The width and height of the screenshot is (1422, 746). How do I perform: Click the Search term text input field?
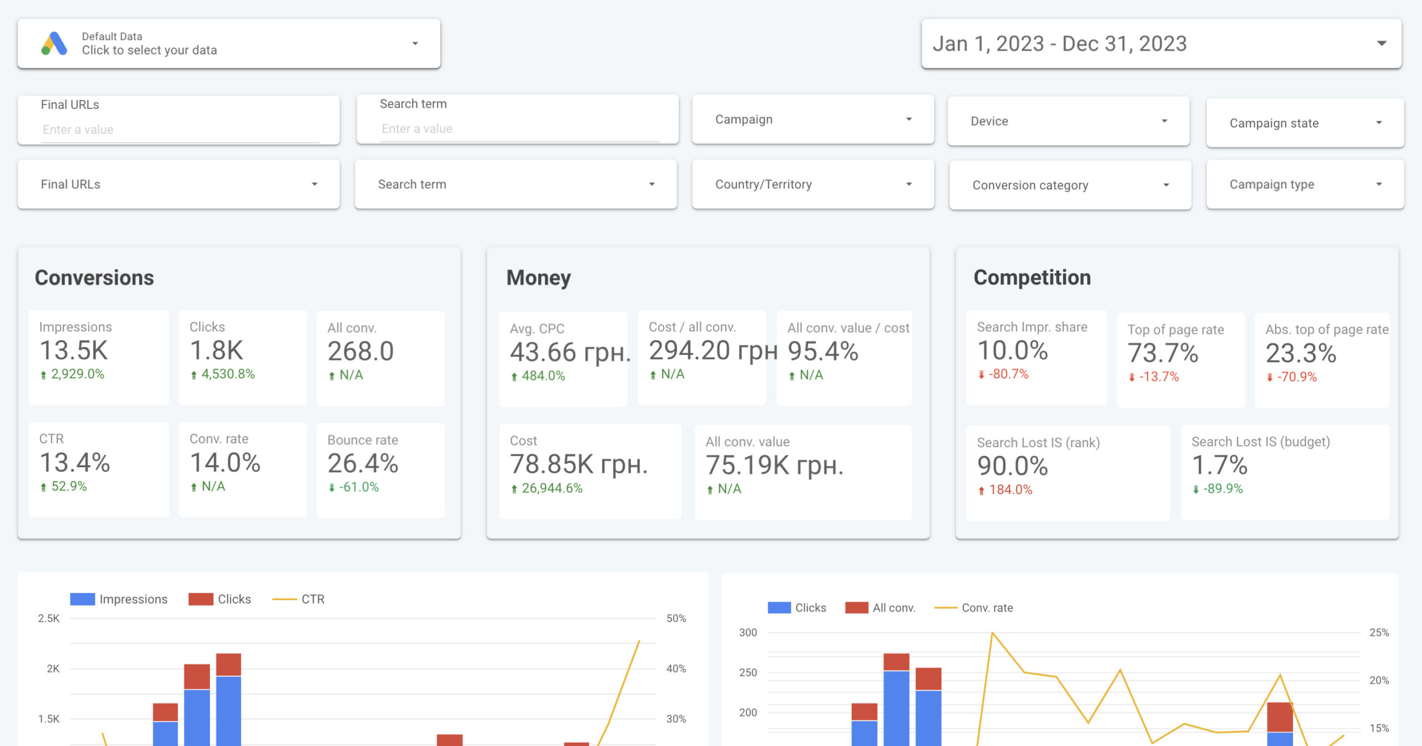click(518, 129)
